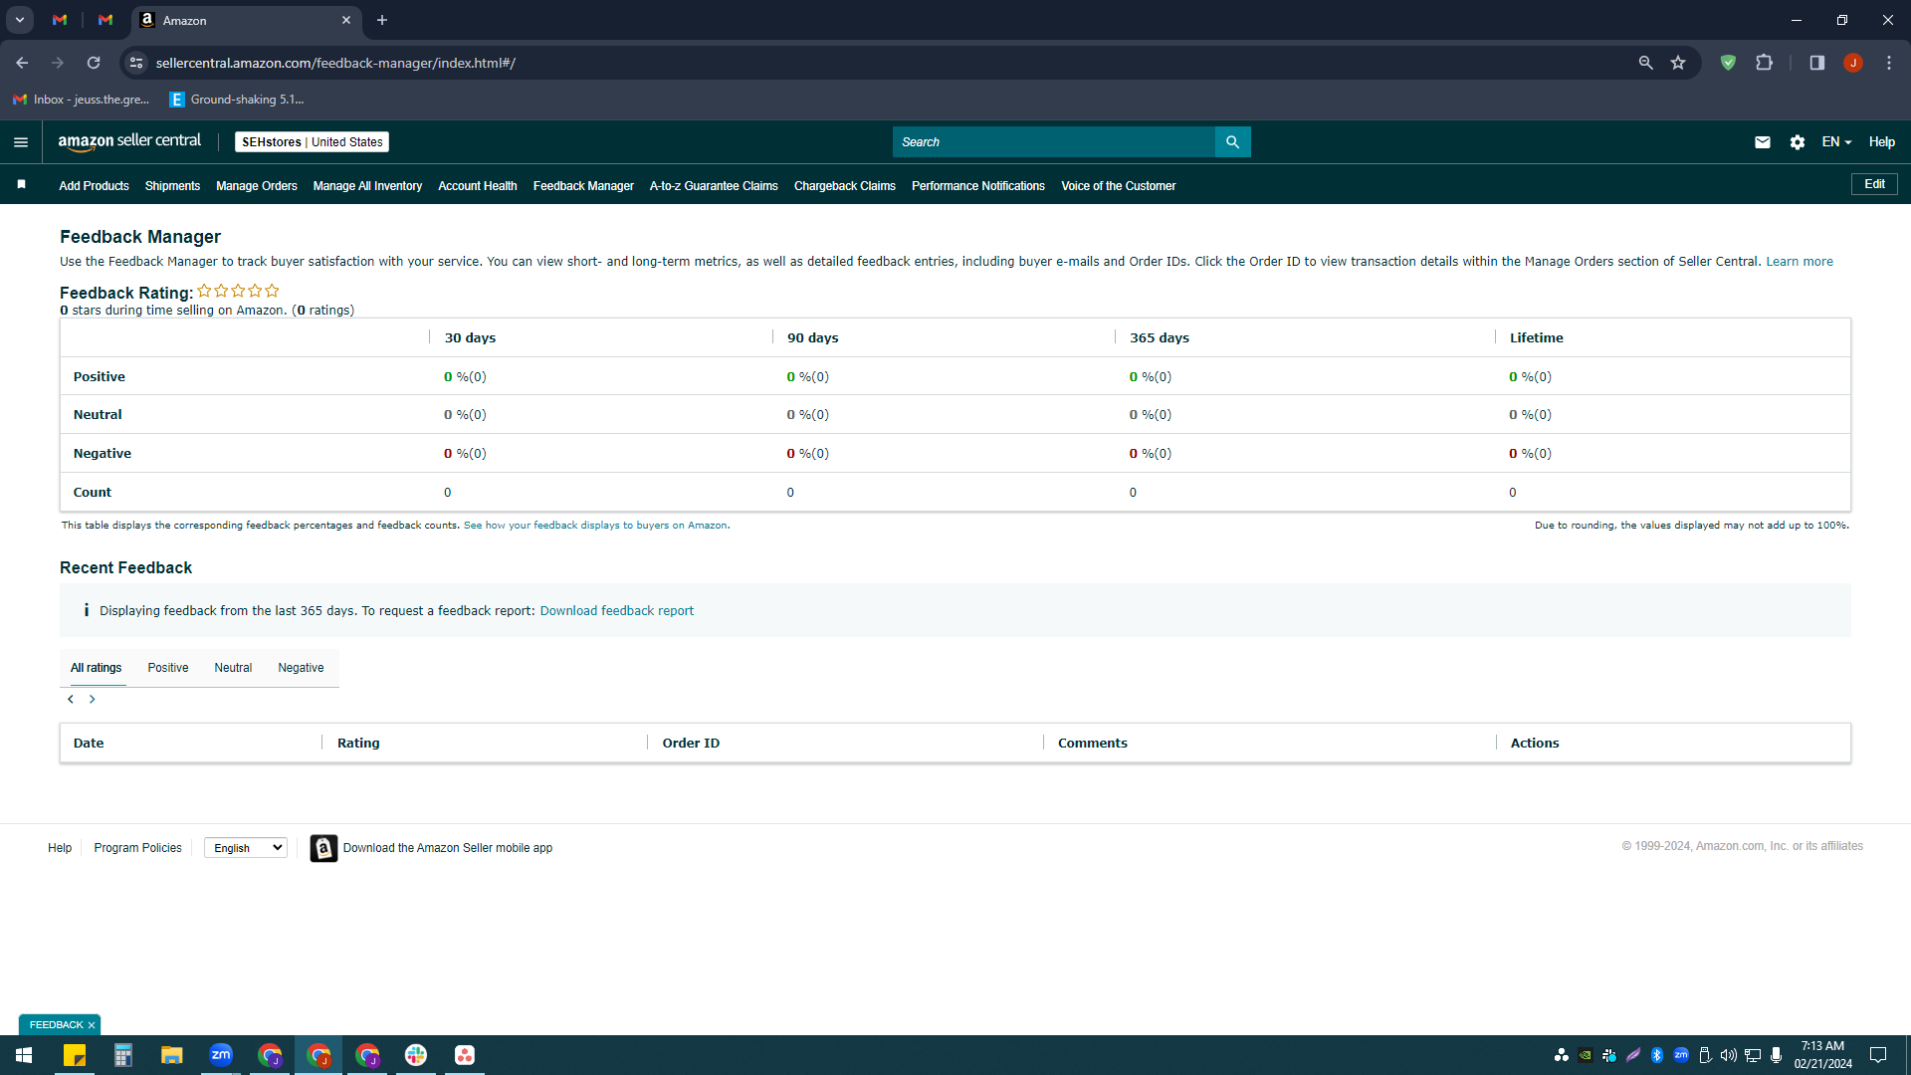1911x1075 pixels.
Task: Open Manage Orders menu item
Action: point(257,186)
